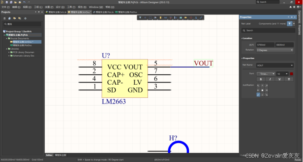Click the Projects panel search box

coord(22,24)
